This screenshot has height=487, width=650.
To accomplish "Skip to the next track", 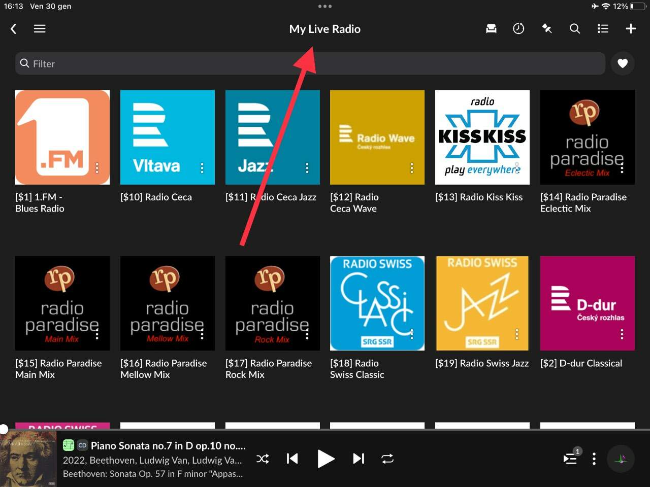I will coord(359,459).
